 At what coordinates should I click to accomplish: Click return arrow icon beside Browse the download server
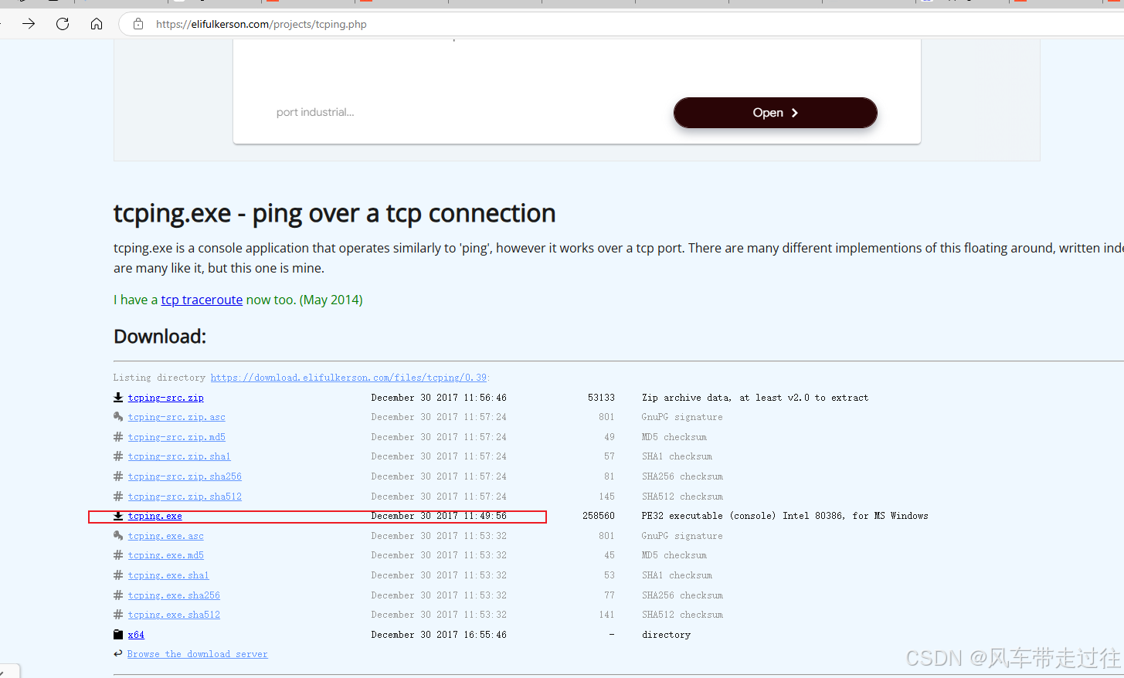(x=118, y=654)
